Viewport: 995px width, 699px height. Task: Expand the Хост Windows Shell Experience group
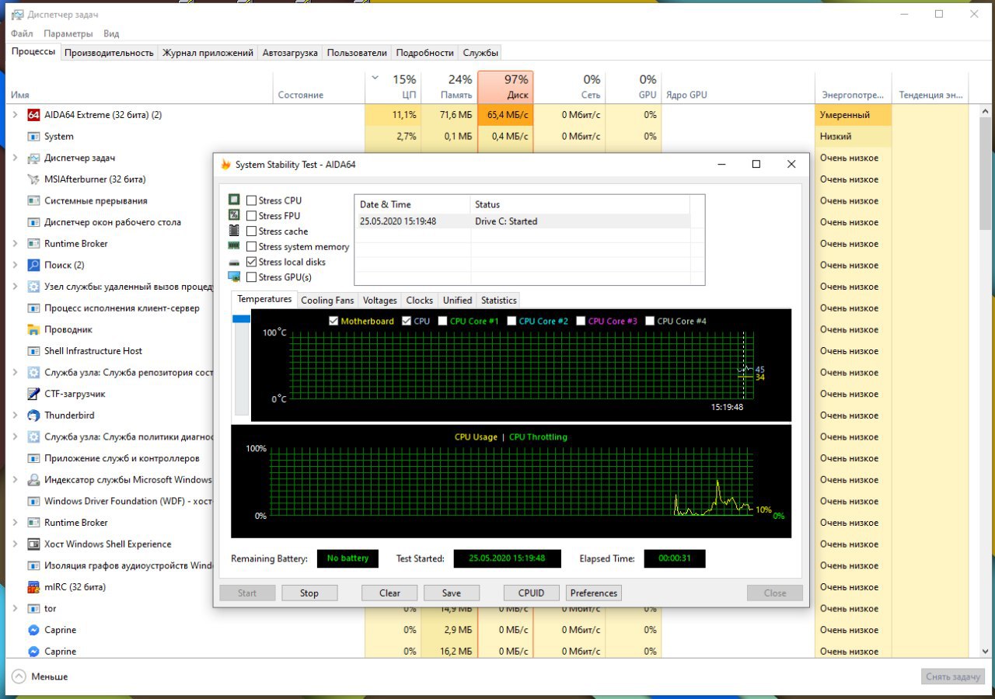click(x=15, y=544)
